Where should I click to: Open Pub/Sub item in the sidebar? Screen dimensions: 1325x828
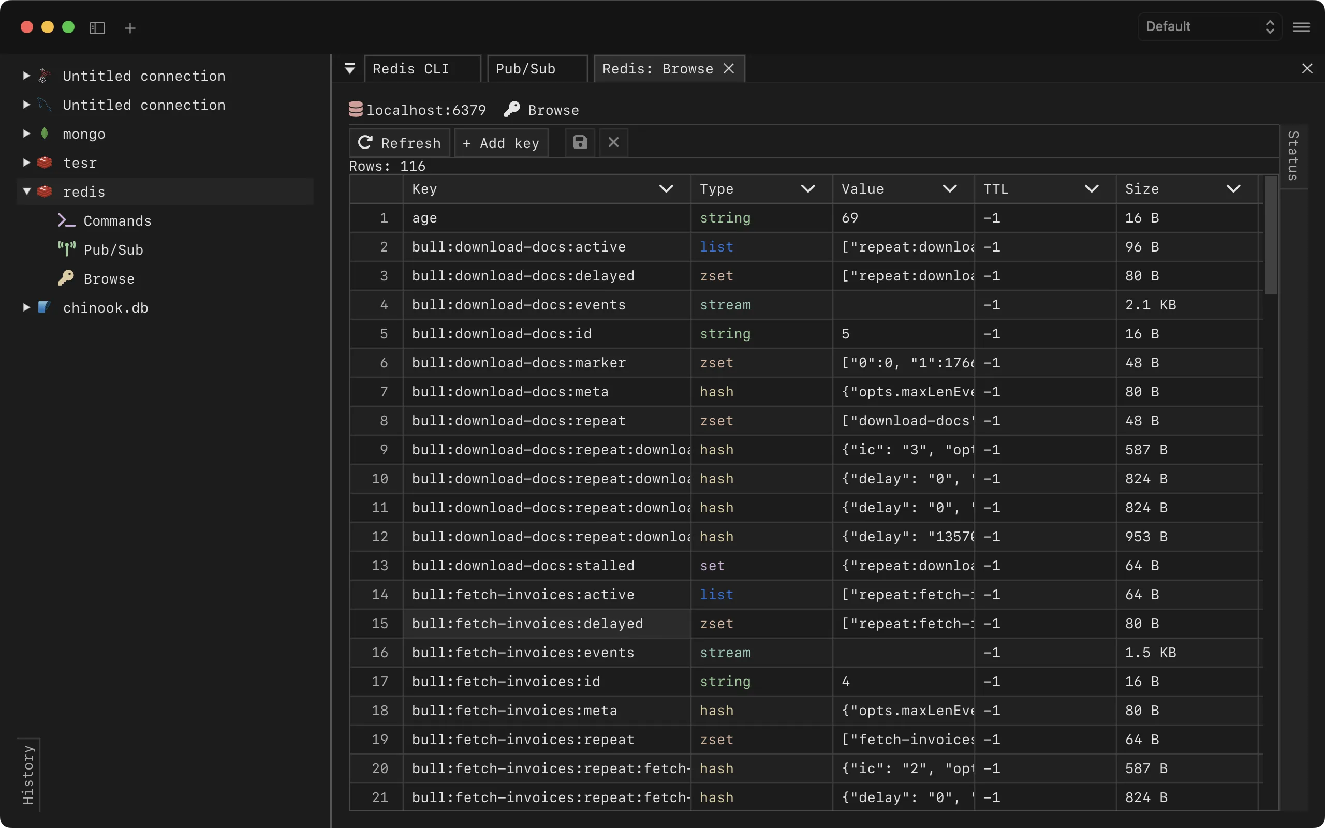pos(113,250)
